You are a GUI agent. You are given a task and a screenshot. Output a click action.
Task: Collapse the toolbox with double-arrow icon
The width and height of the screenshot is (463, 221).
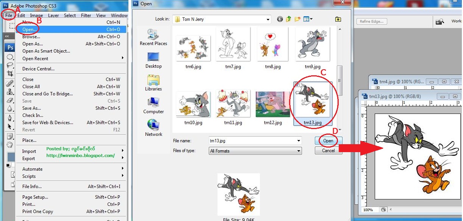click(x=7, y=36)
